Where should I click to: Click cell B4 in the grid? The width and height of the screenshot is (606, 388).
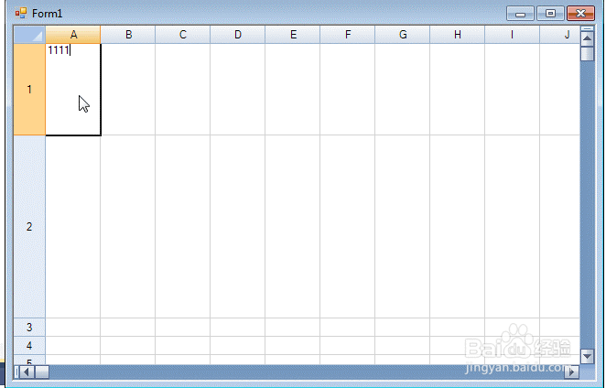click(x=128, y=346)
